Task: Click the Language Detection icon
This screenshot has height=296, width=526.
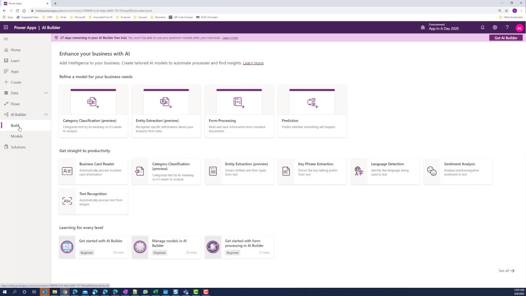Action: tap(359, 171)
